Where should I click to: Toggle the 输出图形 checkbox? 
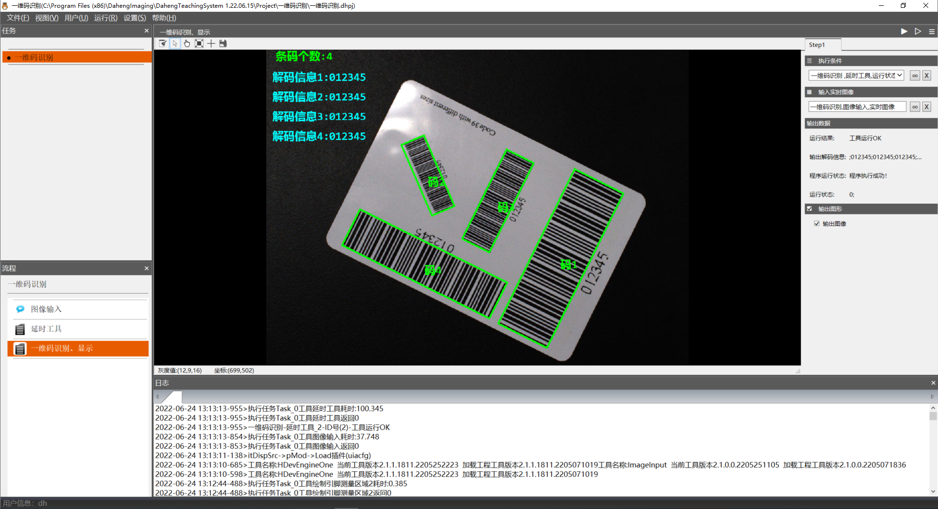810,209
